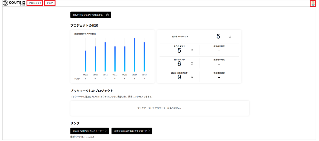Open the 進行中プロジェクト arrow icon
The width and height of the screenshot is (319, 141).
tap(230, 37)
